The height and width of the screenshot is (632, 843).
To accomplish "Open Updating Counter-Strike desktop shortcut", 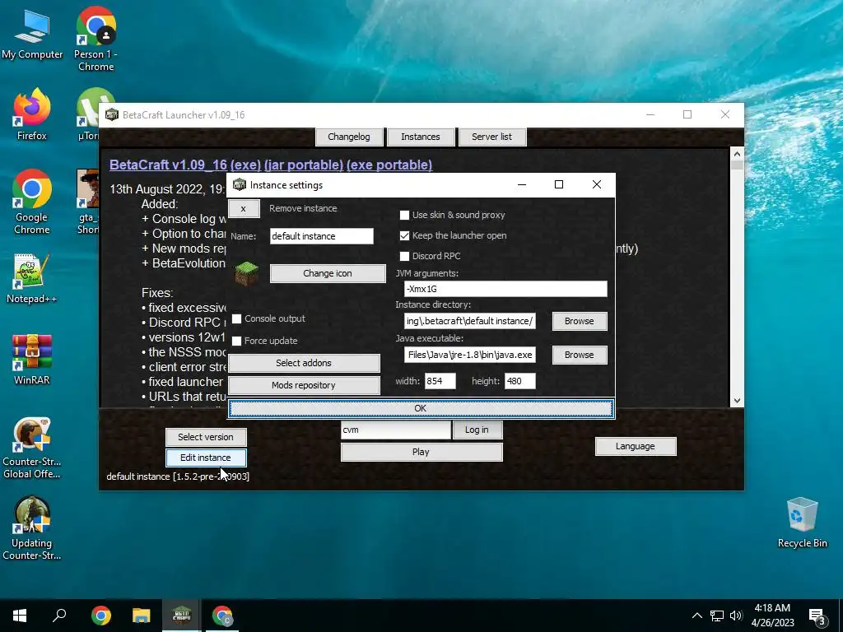I will click(32, 527).
